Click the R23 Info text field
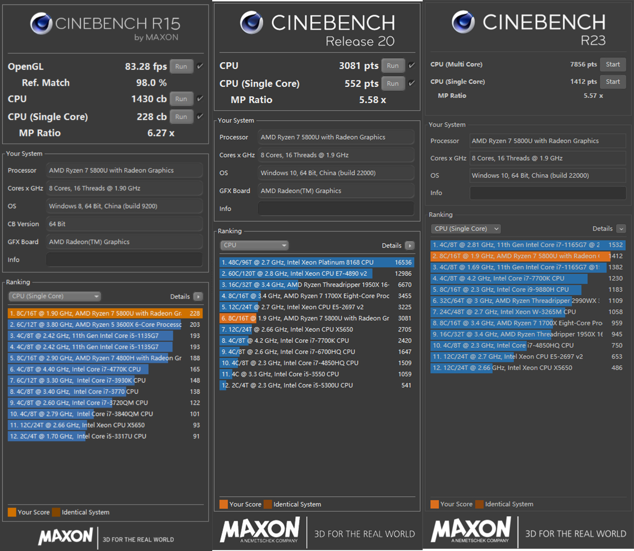634x551 pixels. [548, 193]
